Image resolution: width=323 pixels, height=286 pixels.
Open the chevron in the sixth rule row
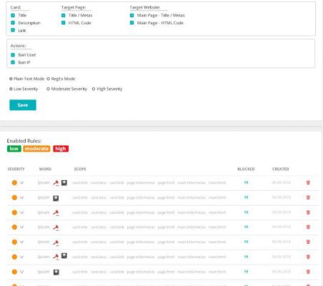22,257
